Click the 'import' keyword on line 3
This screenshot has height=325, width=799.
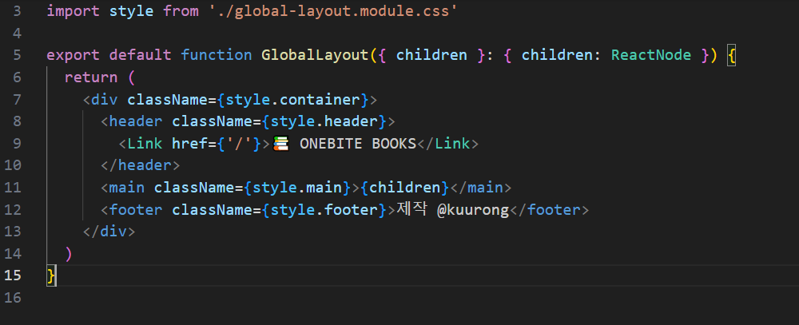click(x=74, y=11)
